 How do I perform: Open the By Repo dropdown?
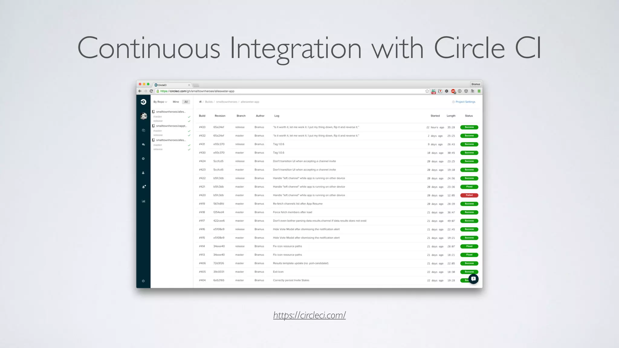pos(160,102)
